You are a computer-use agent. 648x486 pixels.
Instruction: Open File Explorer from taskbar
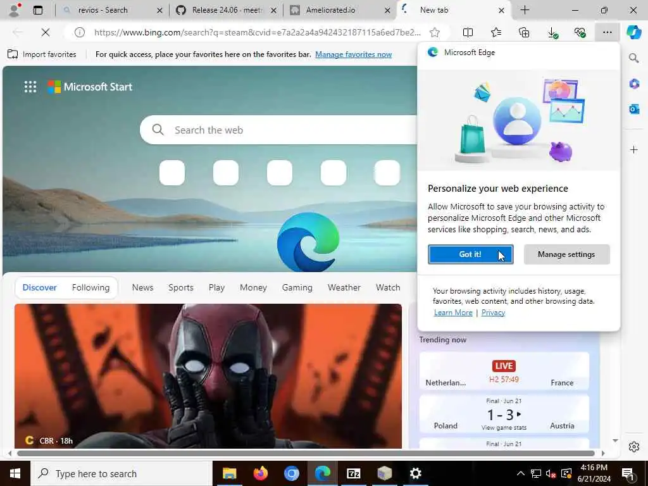tap(229, 473)
